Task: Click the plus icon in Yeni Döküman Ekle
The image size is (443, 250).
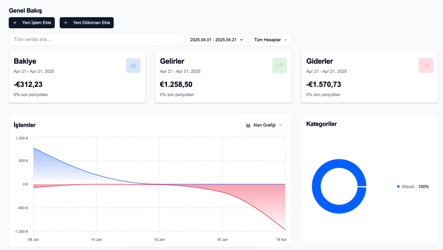Action: [66, 23]
